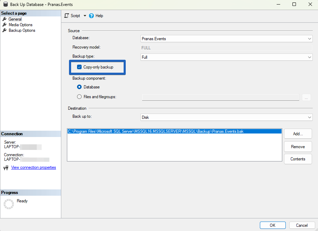Viewport: 318px width, 231px height.
Task: Open the View connection properties link
Action: click(x=33, y=167)
